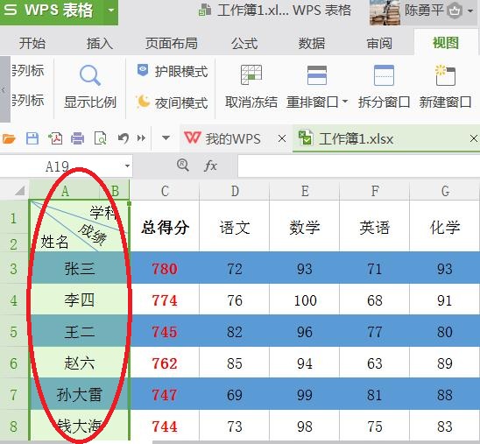Click the total score cell 780

(165, 268)
